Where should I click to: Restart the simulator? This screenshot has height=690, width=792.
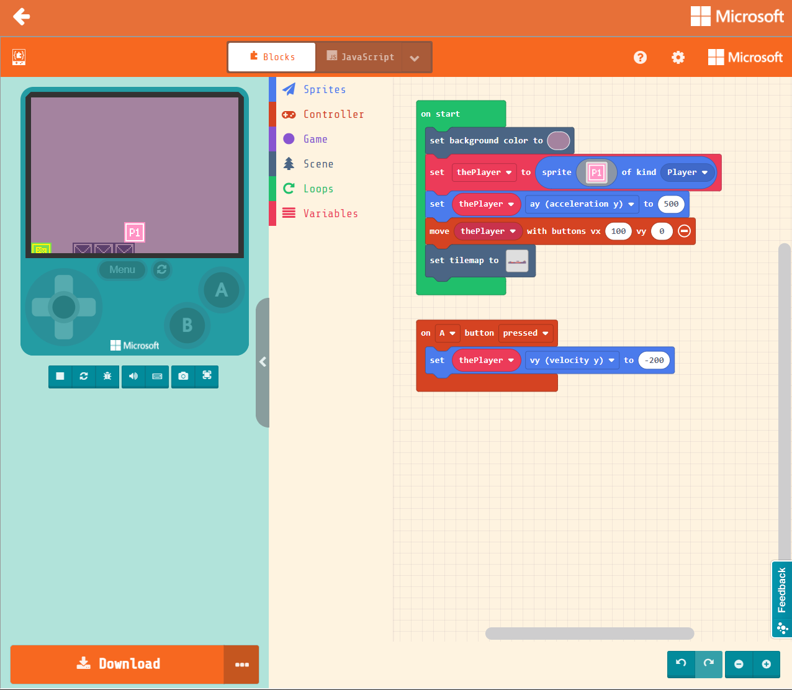click(83, 377)
